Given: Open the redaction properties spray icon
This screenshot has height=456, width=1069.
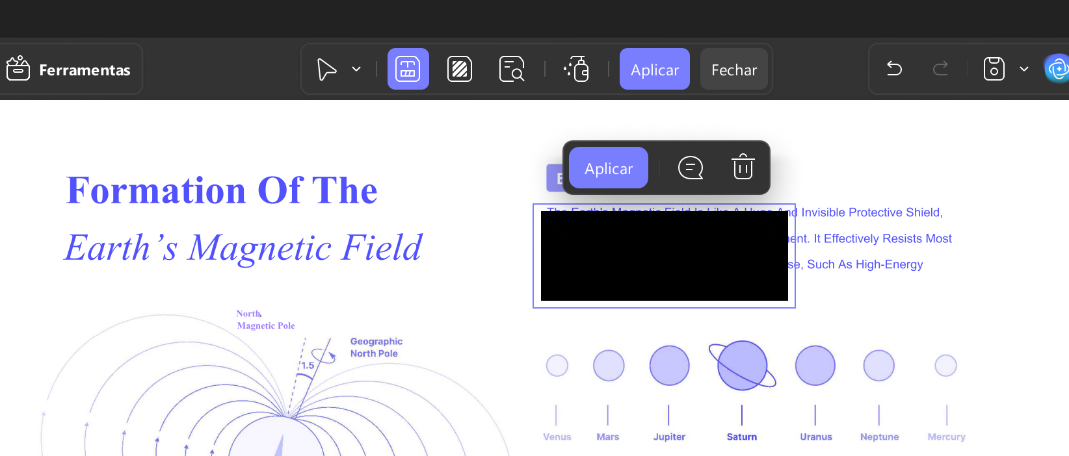Looking at the screenshot, I should pyautogui.click(x=577, y=69).
